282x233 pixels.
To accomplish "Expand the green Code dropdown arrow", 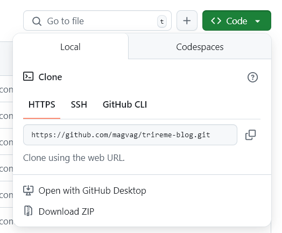I will 258,21.
